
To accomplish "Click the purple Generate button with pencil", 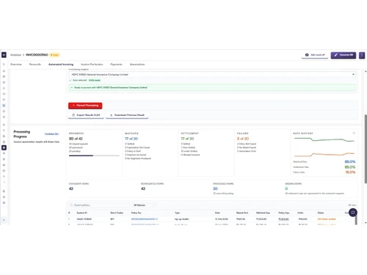I will pos(344,55).
